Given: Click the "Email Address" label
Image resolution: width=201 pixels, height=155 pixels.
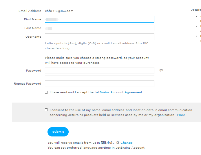Looking at the screenshot, I should 30,11.
